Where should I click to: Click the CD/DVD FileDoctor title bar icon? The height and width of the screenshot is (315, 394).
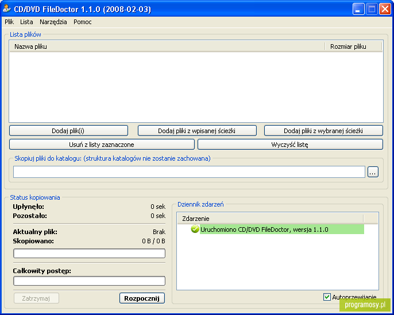(x=7, y=9)
